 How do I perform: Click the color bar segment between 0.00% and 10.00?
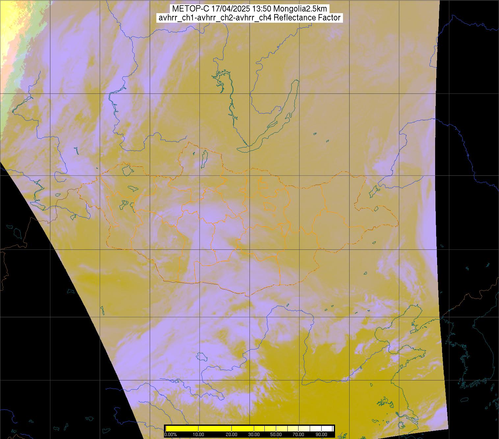pos(182,428)
